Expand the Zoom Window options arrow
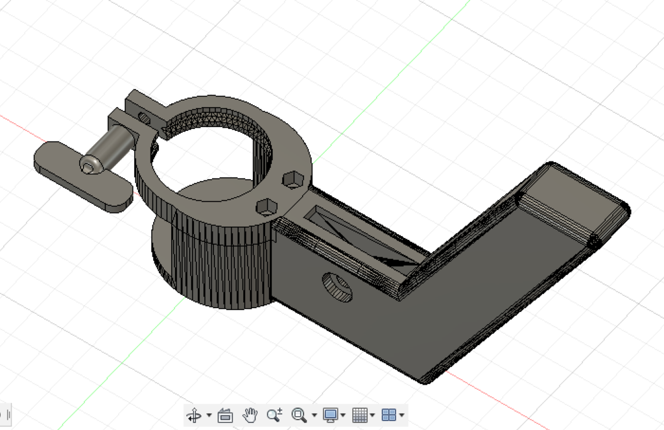Image resolution: width=664 pixels, height=430 pixels. tap(314, 415)
